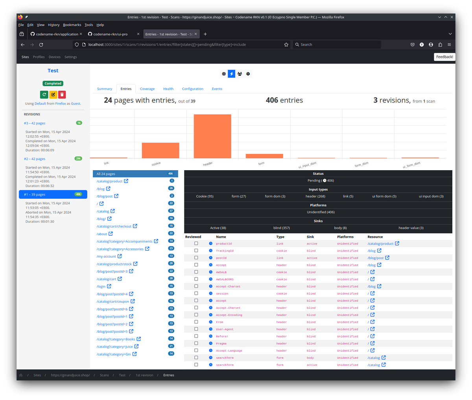
Task: Click the Firefox search input field
Action: pos(337,45)
